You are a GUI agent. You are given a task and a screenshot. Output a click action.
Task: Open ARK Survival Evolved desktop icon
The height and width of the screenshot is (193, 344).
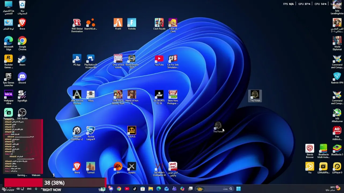click(77, 98)
